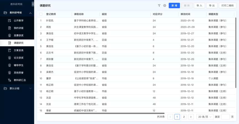Go to the next page arrow
Screen dimensions: 239x124
pos(191,117)
